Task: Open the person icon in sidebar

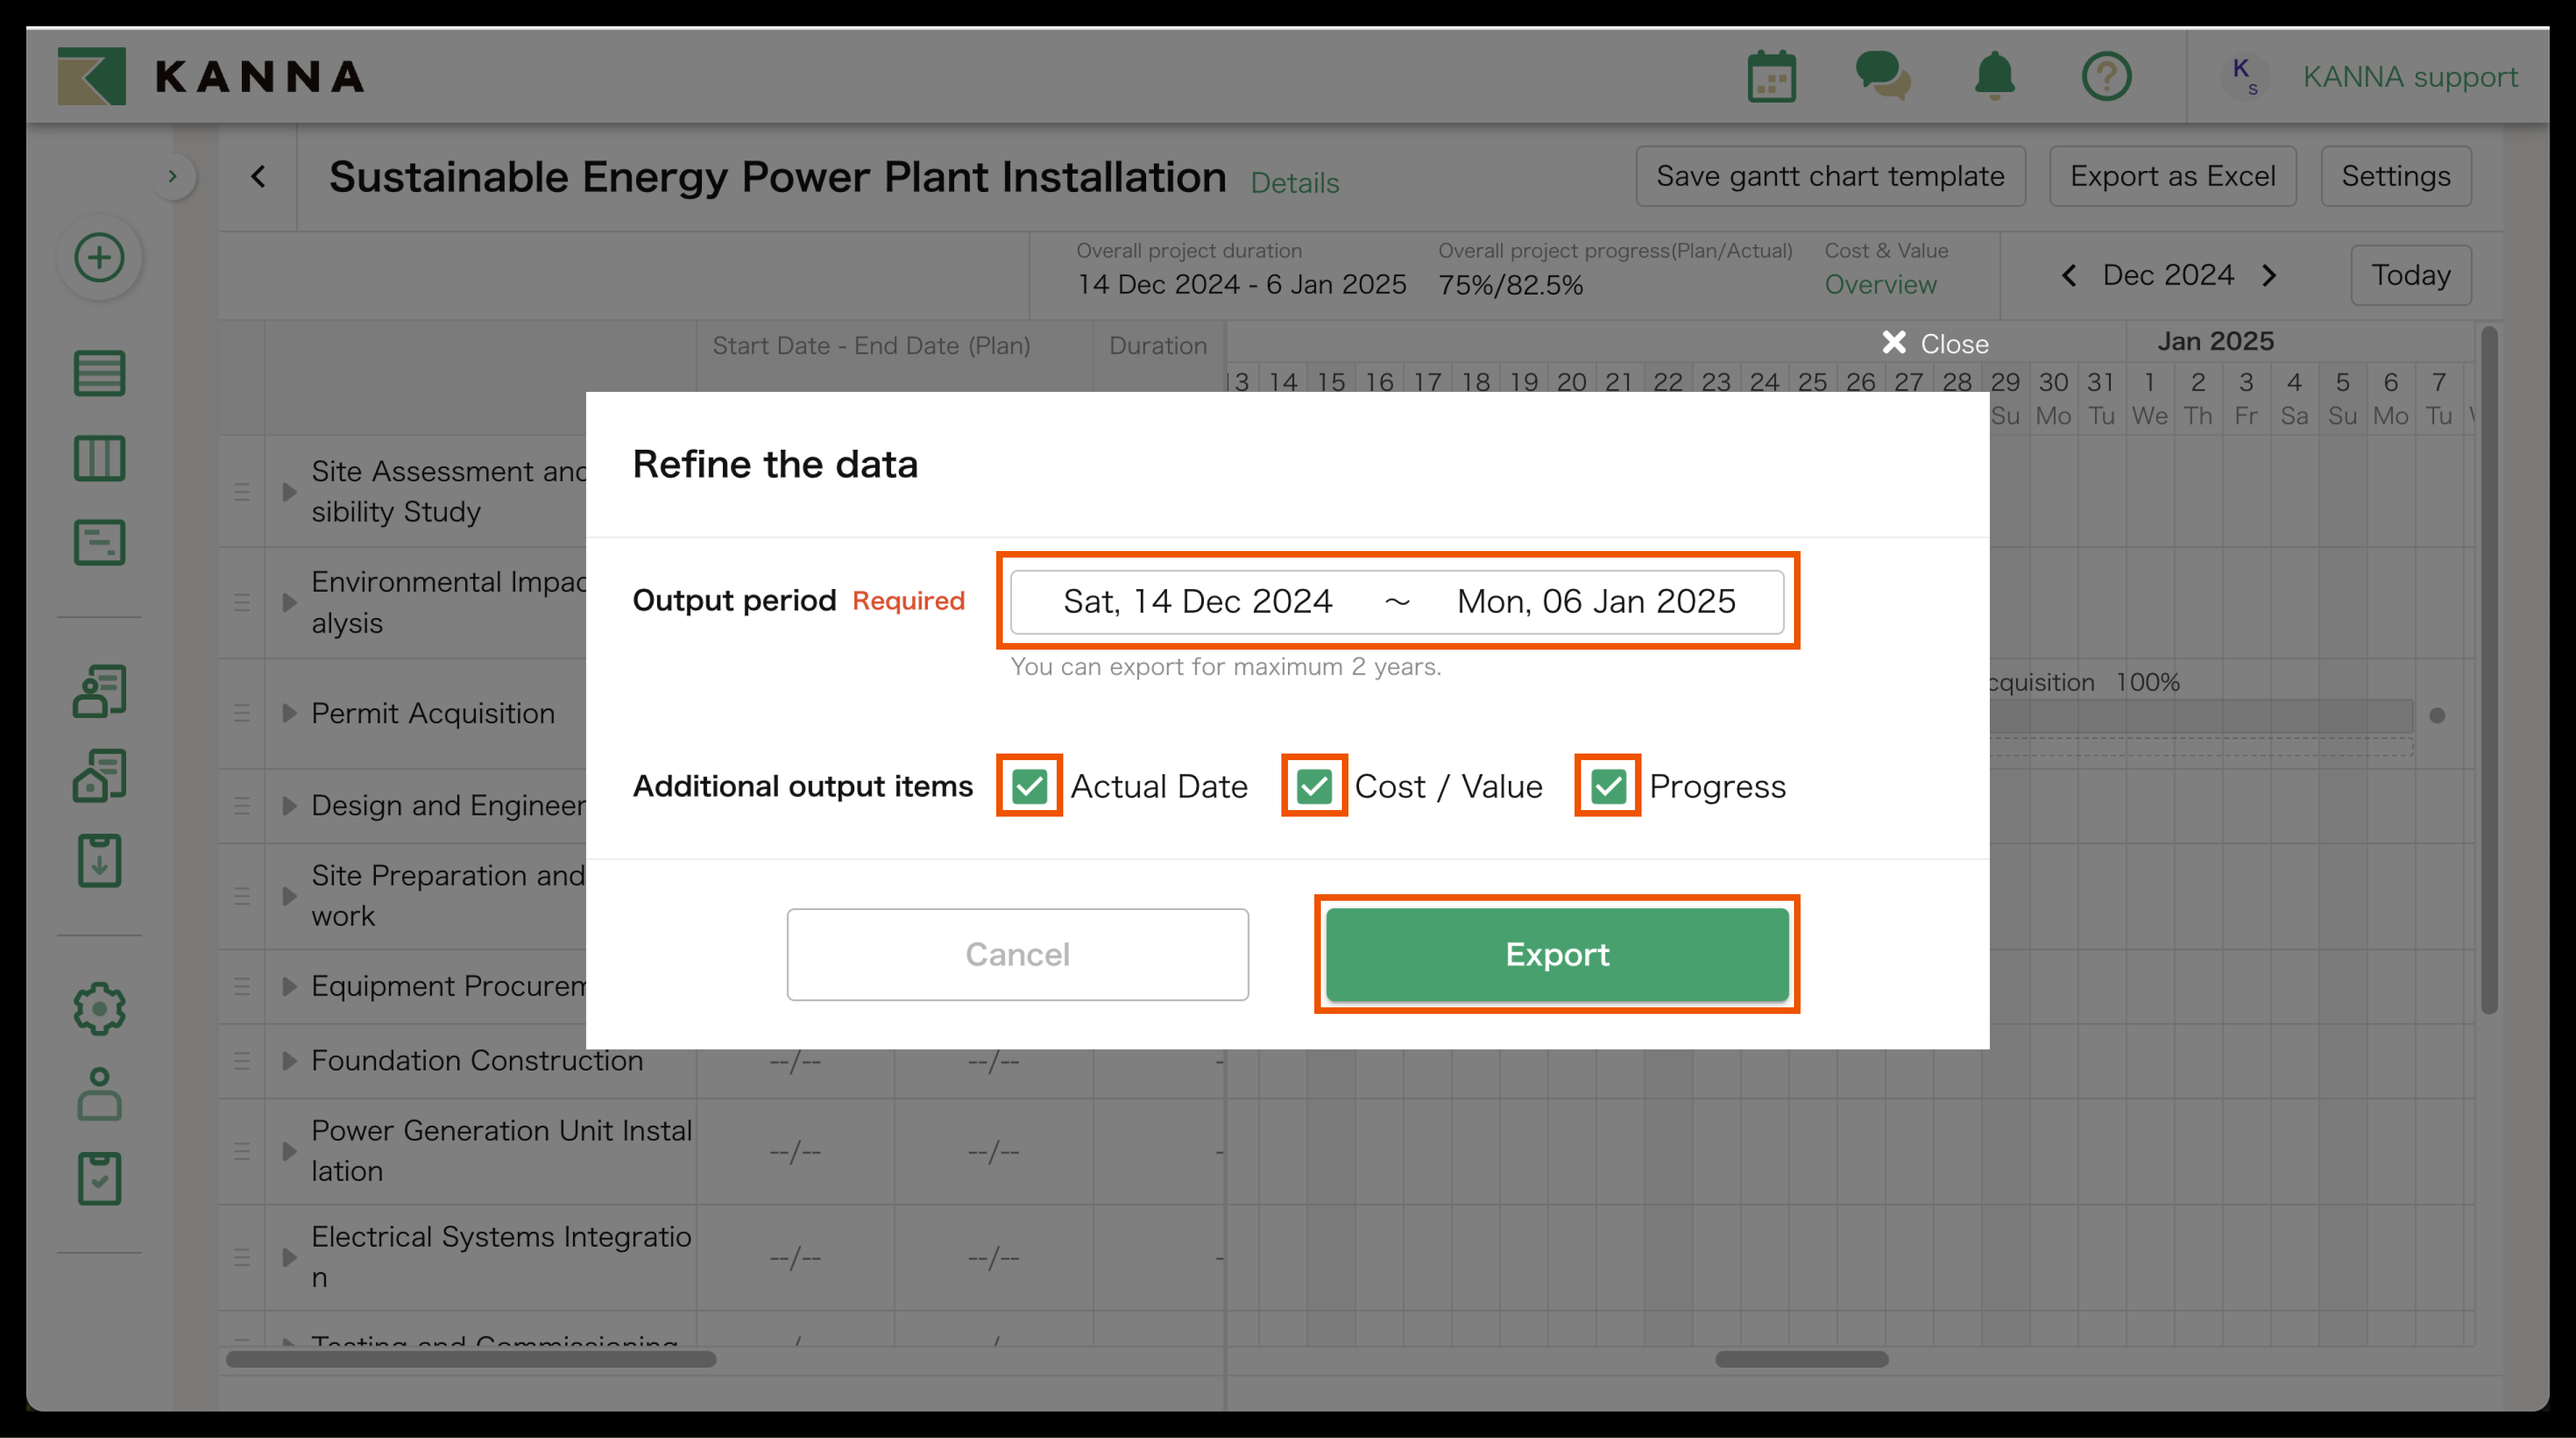Action: point(99,1093)
